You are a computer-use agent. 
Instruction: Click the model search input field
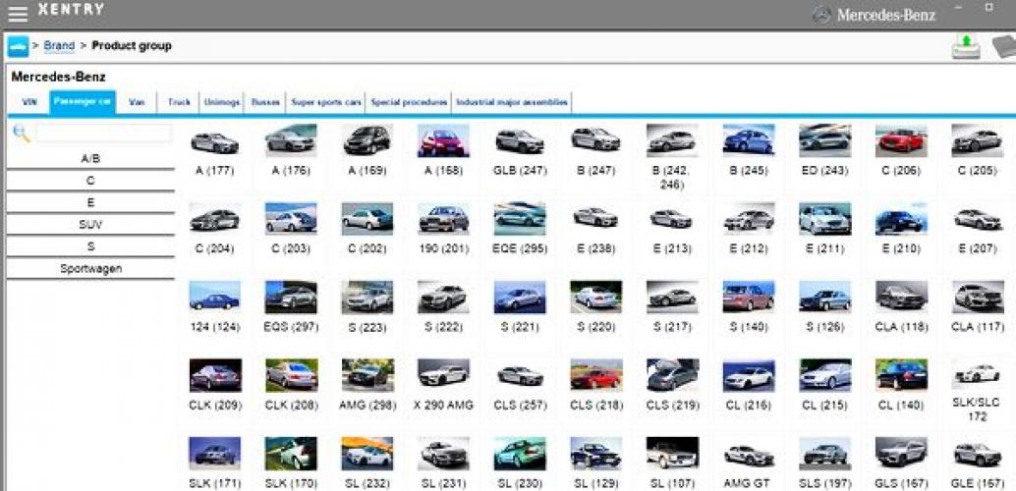104,134
